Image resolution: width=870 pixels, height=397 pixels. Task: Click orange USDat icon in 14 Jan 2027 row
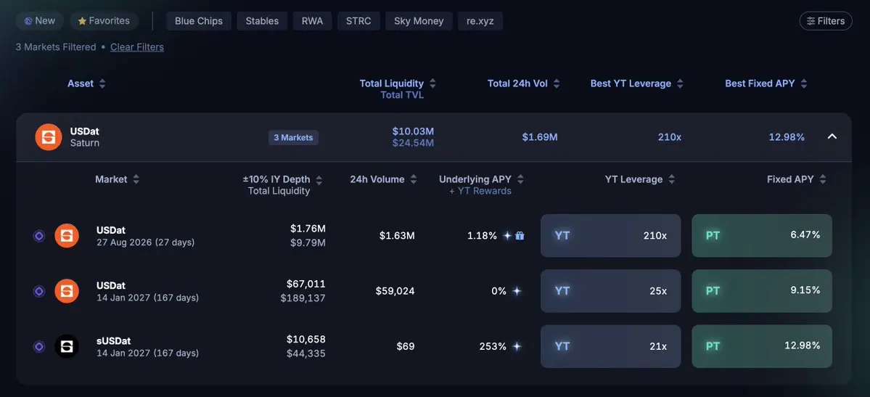67,291
